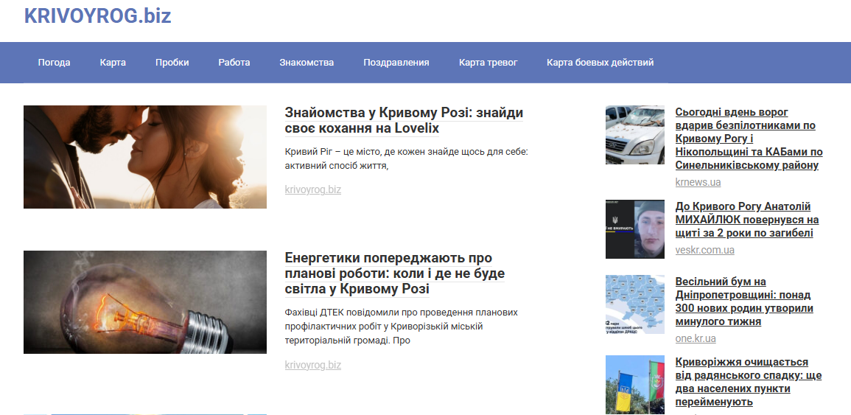Click the soldier photo thumbnail
The image size is (851, 415).
tap(635, 229)
